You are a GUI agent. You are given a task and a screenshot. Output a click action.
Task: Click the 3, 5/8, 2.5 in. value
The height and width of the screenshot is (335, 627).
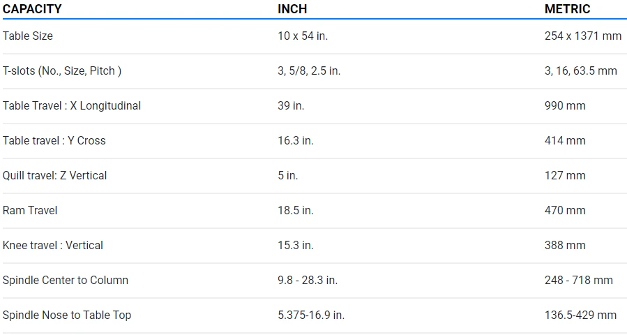point(309,70)
